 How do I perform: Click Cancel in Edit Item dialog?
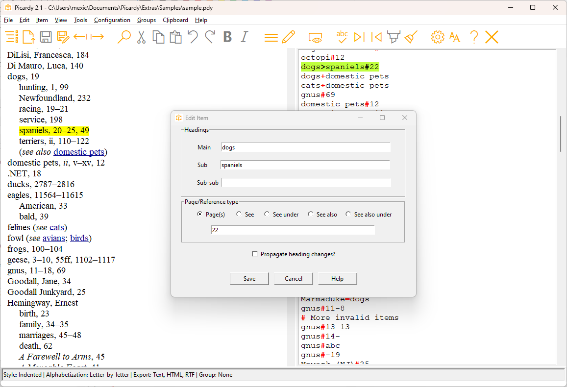coord(293,279)
